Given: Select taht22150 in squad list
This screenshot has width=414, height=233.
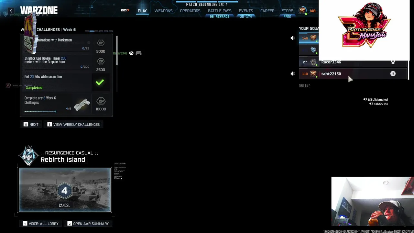Looking at the screenshot, I should (x=353, y=74).
